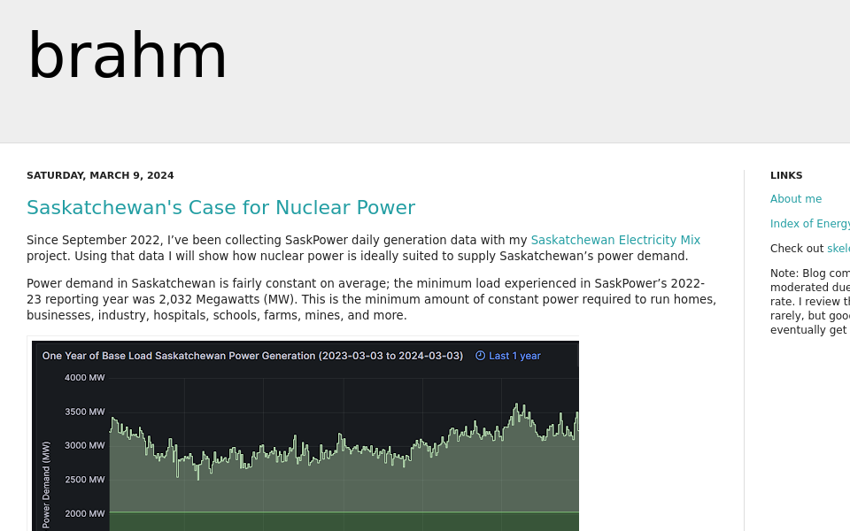
Task: Click the 2000 MW axis label
Action: (84, 513)
